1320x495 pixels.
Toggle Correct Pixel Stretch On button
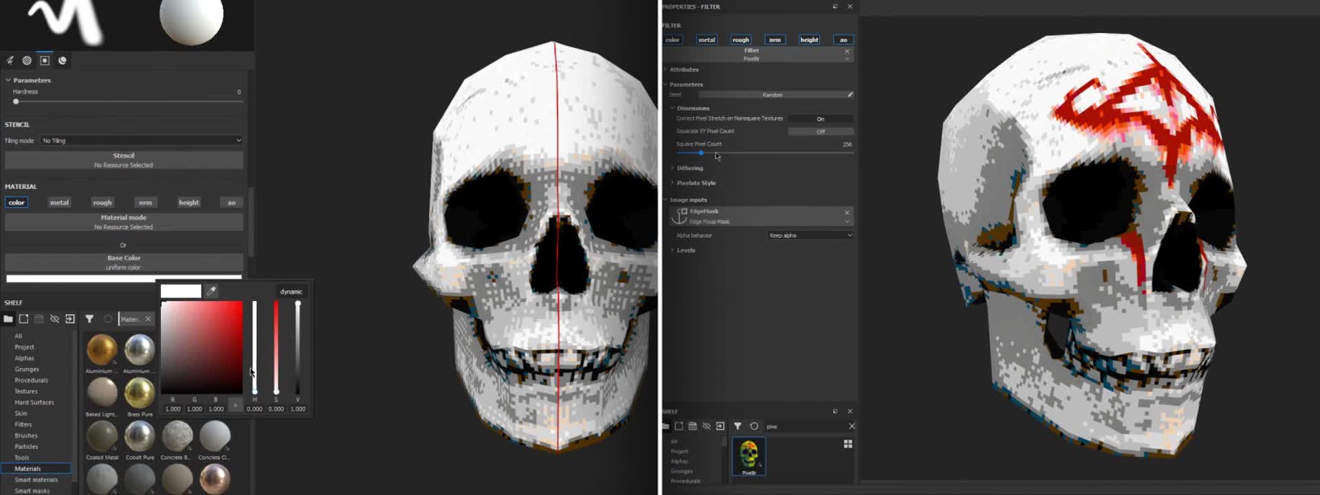pos(820,119)
